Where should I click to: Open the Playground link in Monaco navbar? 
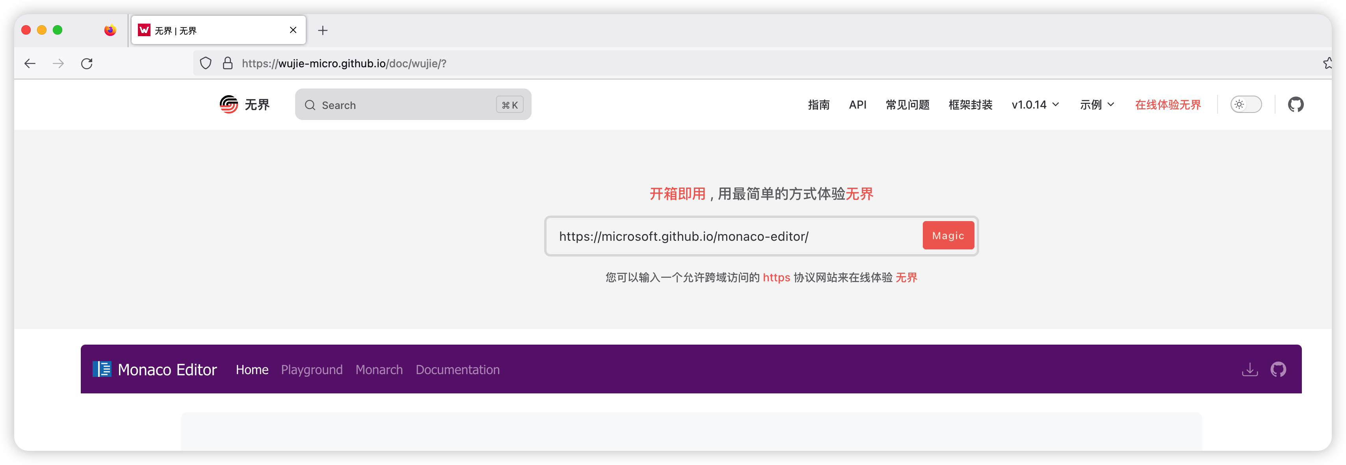point(311,369)
